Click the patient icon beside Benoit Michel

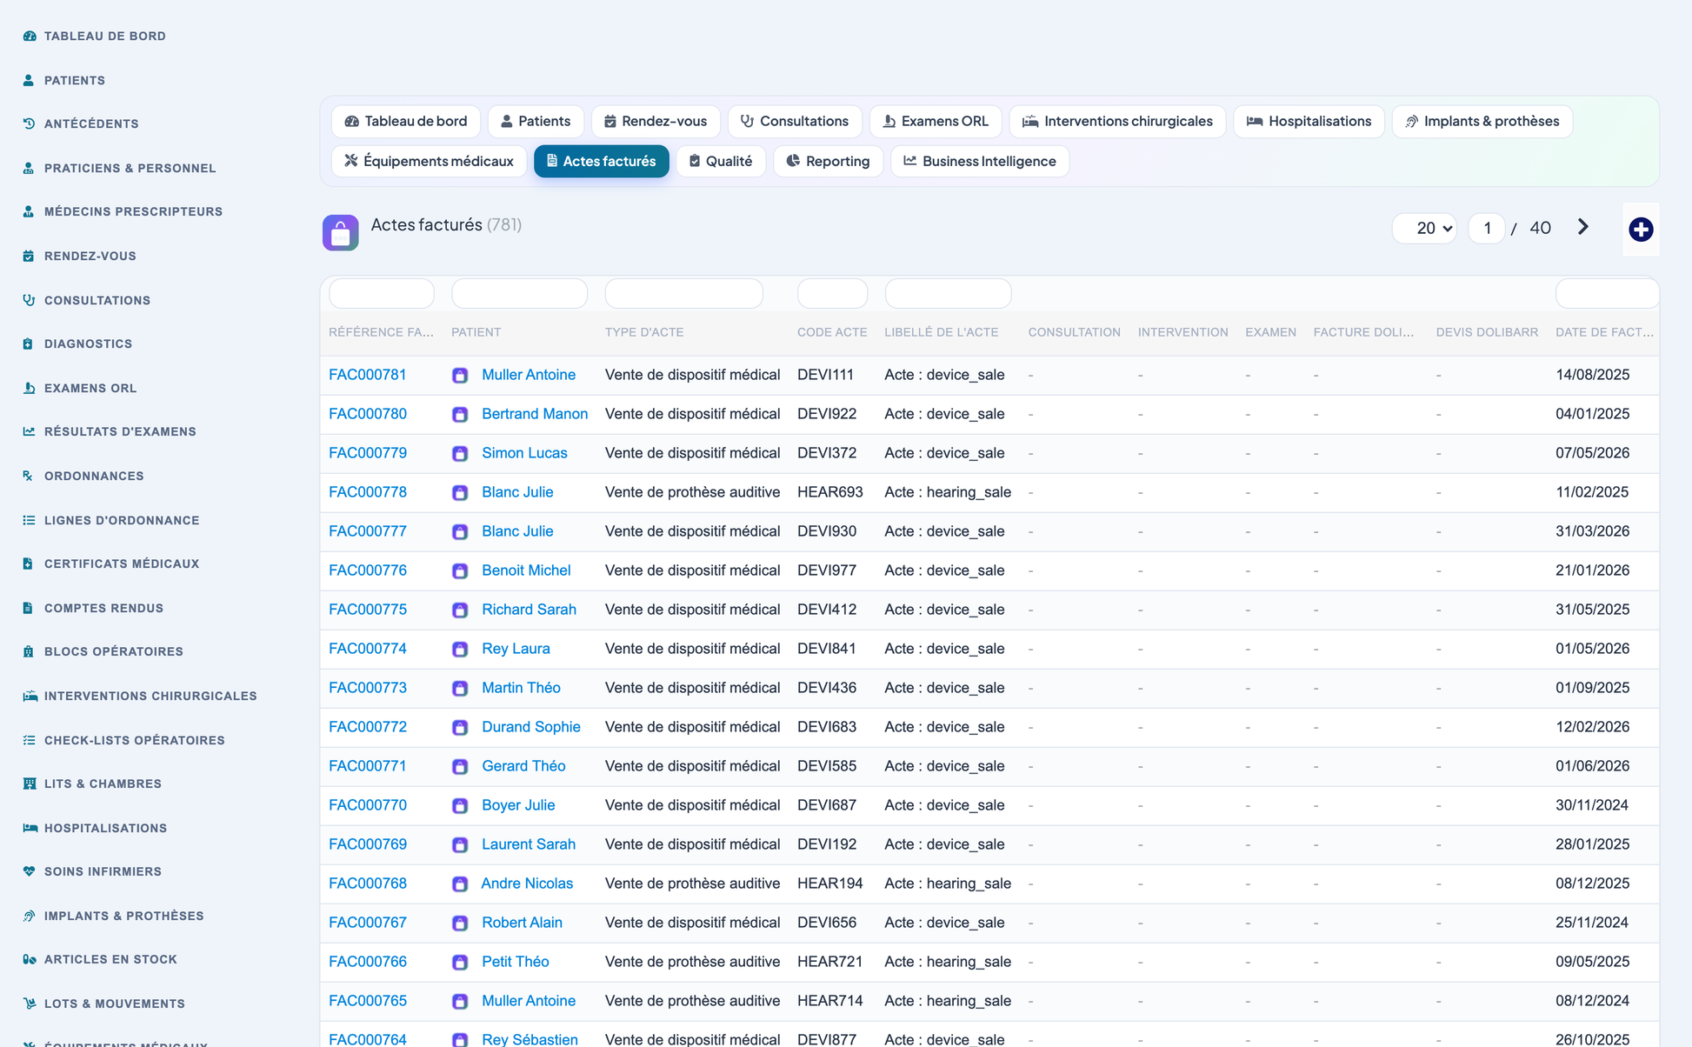[x=460, y=571]
